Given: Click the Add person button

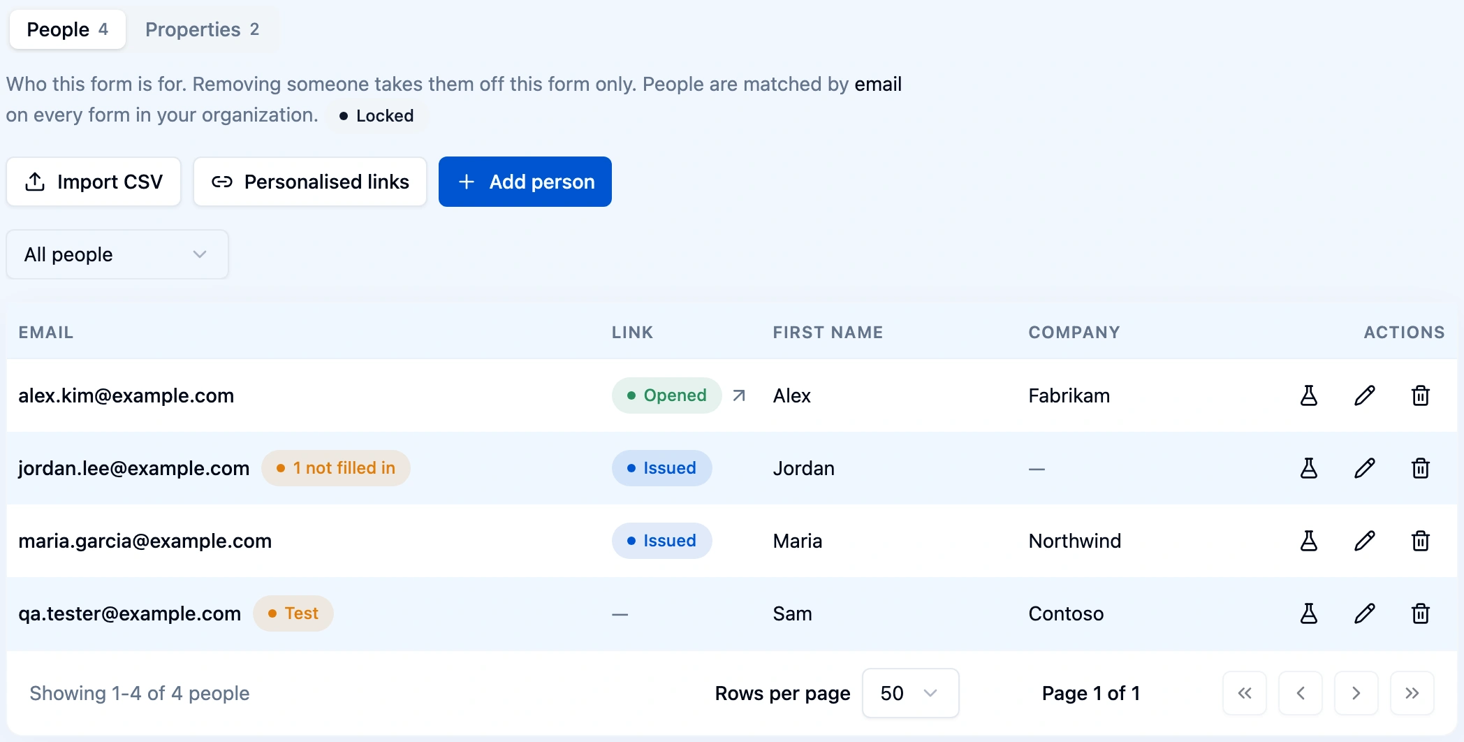Looking at the screenshot, I should [525, 182].
